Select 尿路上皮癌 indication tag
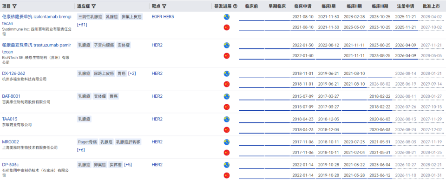 coord(104,74)
